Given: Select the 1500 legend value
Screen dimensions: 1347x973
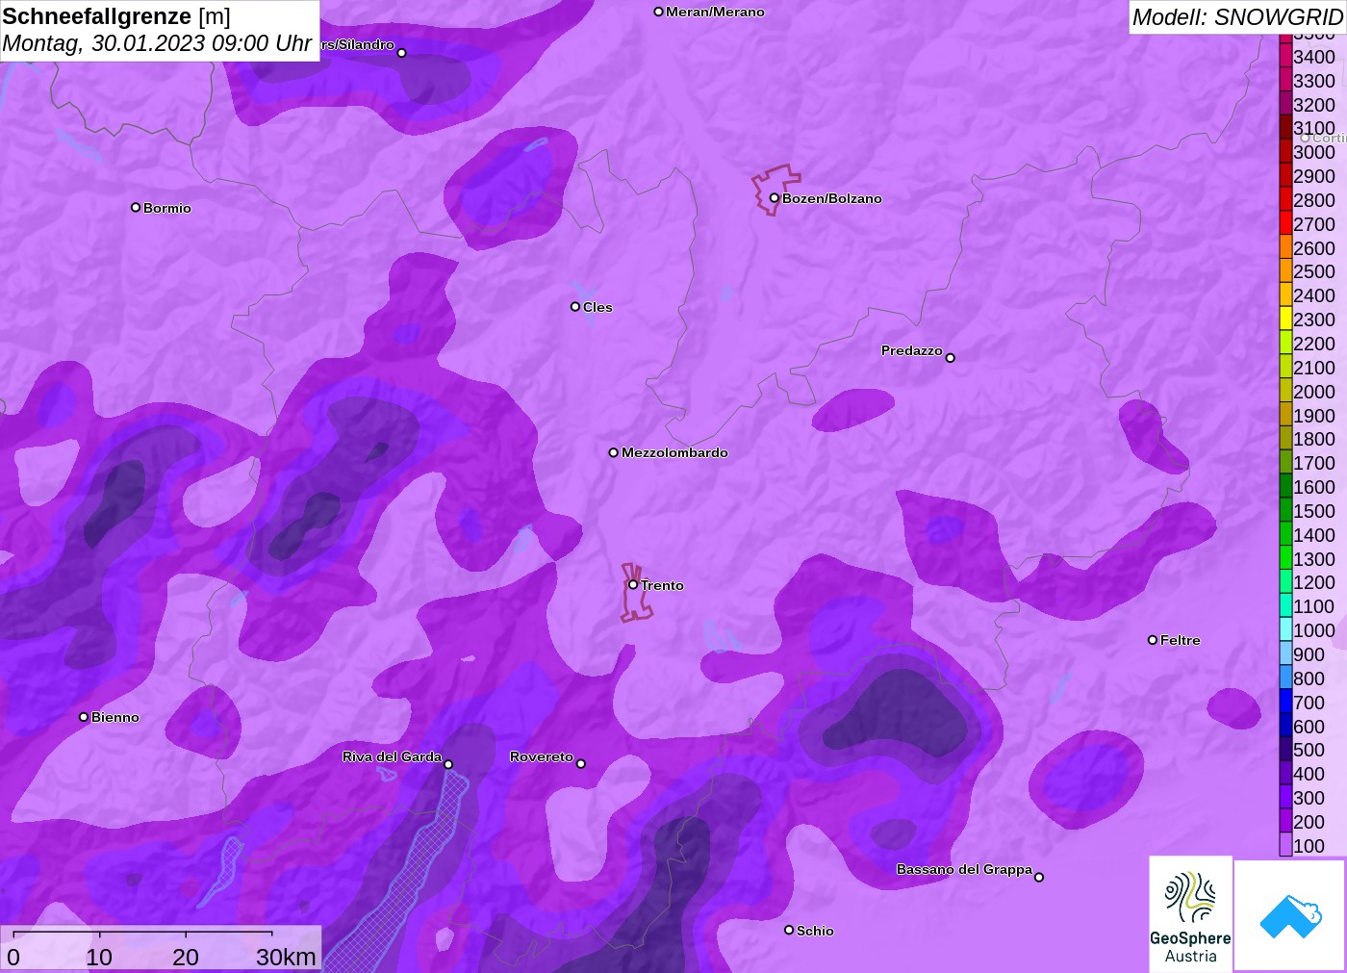Looking at the screenshot, I should coord(1314,511).
